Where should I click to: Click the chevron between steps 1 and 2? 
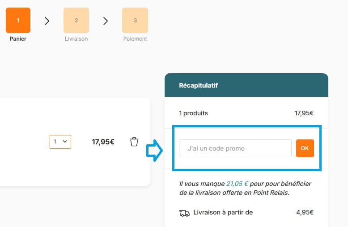pos(47,21)
